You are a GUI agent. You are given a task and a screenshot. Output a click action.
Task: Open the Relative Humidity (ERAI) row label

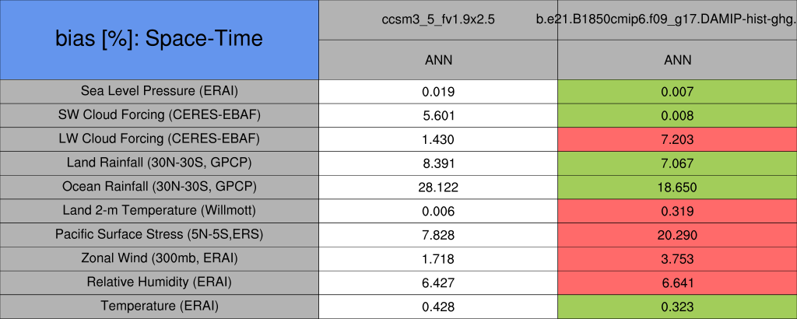pos(159,283)
